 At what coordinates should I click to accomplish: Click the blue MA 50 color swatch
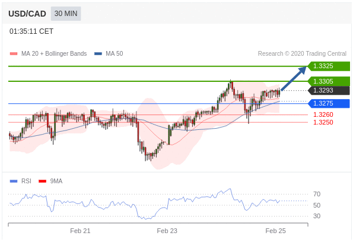pyautogui.click(x=98, y=53)
